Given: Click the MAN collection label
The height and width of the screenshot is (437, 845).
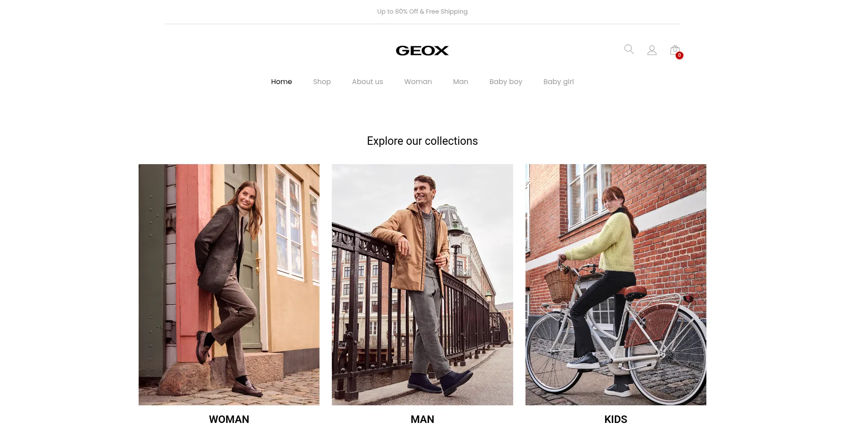Looking at the screenshot, I should pos(422,419).
